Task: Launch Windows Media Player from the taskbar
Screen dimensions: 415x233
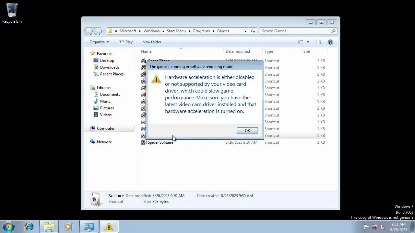Action: point(68,227)
